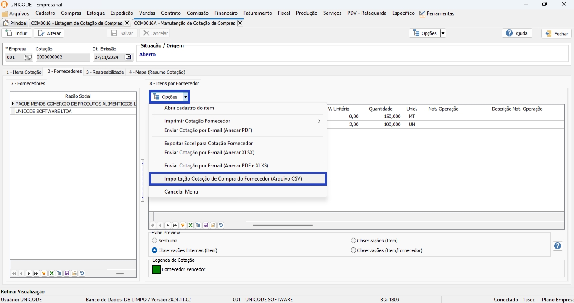Export items grid to Excel via the green X icon
Image resolution: width=574 pixels, height=303 pixels.
coord(190,226)
